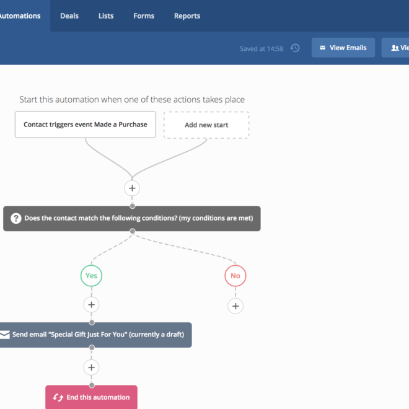Click plus icon under Yes branch
The width and height of the screenshot is (409, 409).
[x=91, y=304]
